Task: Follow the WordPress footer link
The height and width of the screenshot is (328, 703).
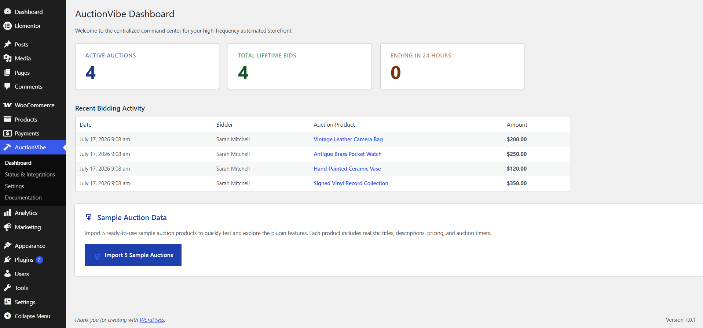Action: (152, 320)
